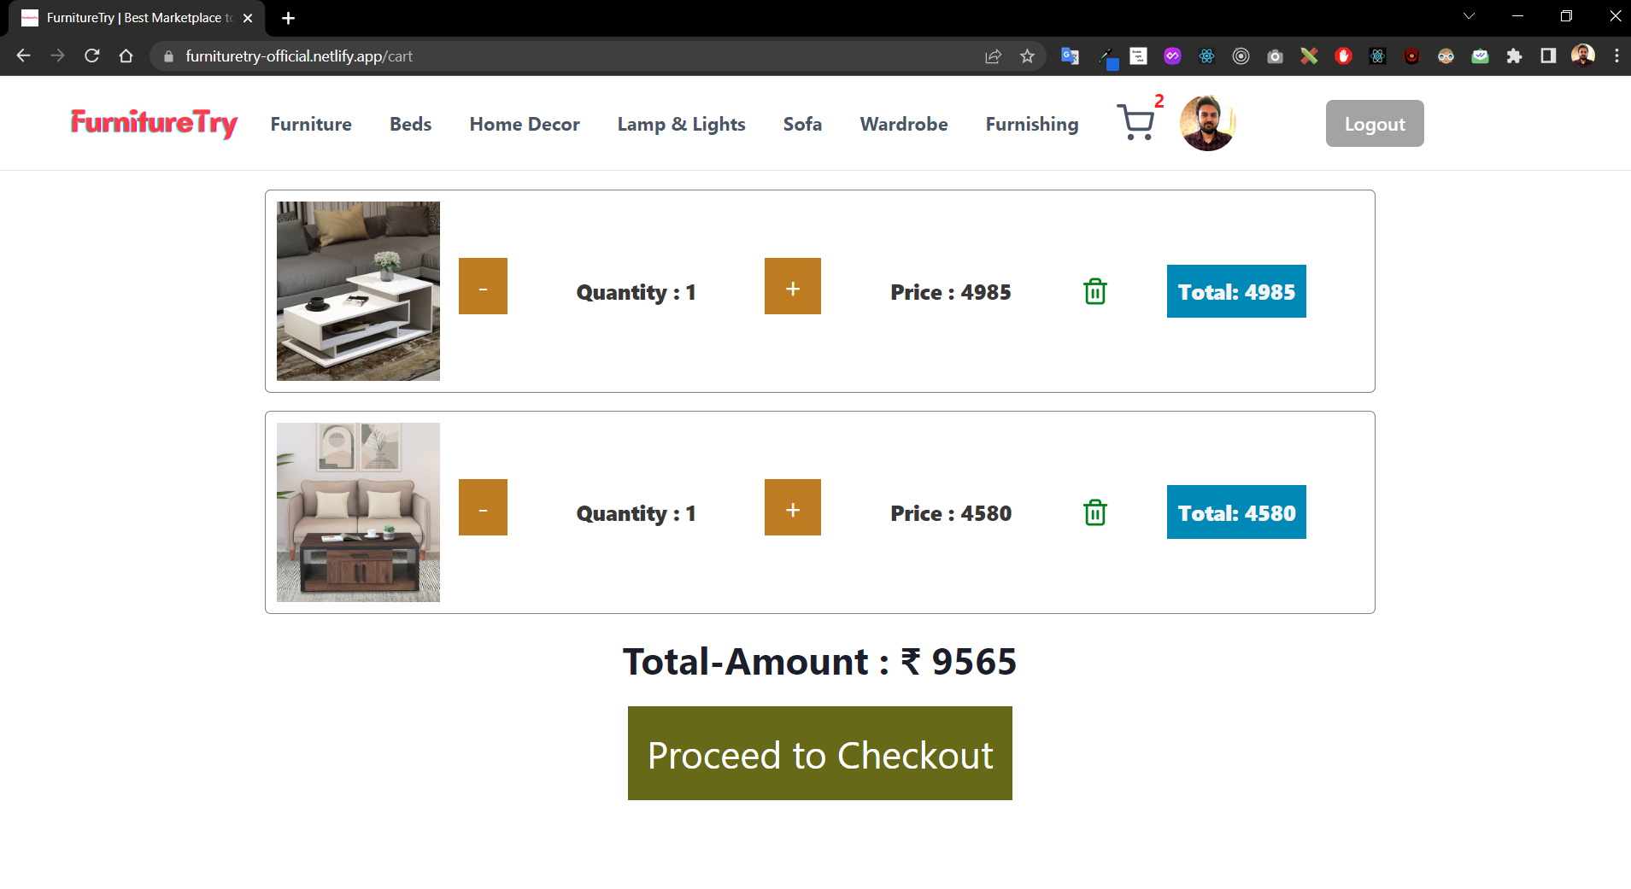Image resolution: width=1631 pixels, height=889 pixels.
Task: Open the AdBlock stop-hand extension
Action: tap(1343, 56)
